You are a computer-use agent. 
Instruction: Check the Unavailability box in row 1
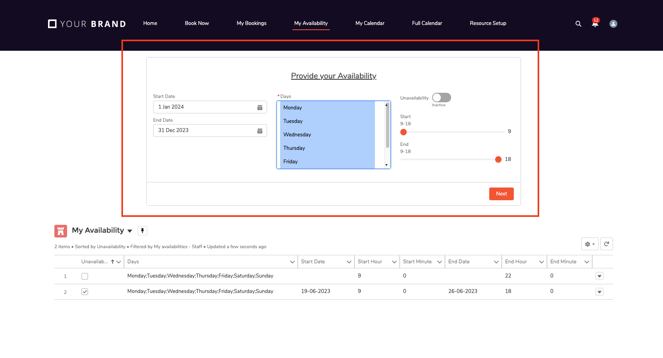[85, 276]
